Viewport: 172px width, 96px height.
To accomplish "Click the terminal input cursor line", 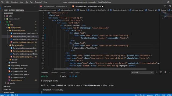I will [x=42, y=92].
